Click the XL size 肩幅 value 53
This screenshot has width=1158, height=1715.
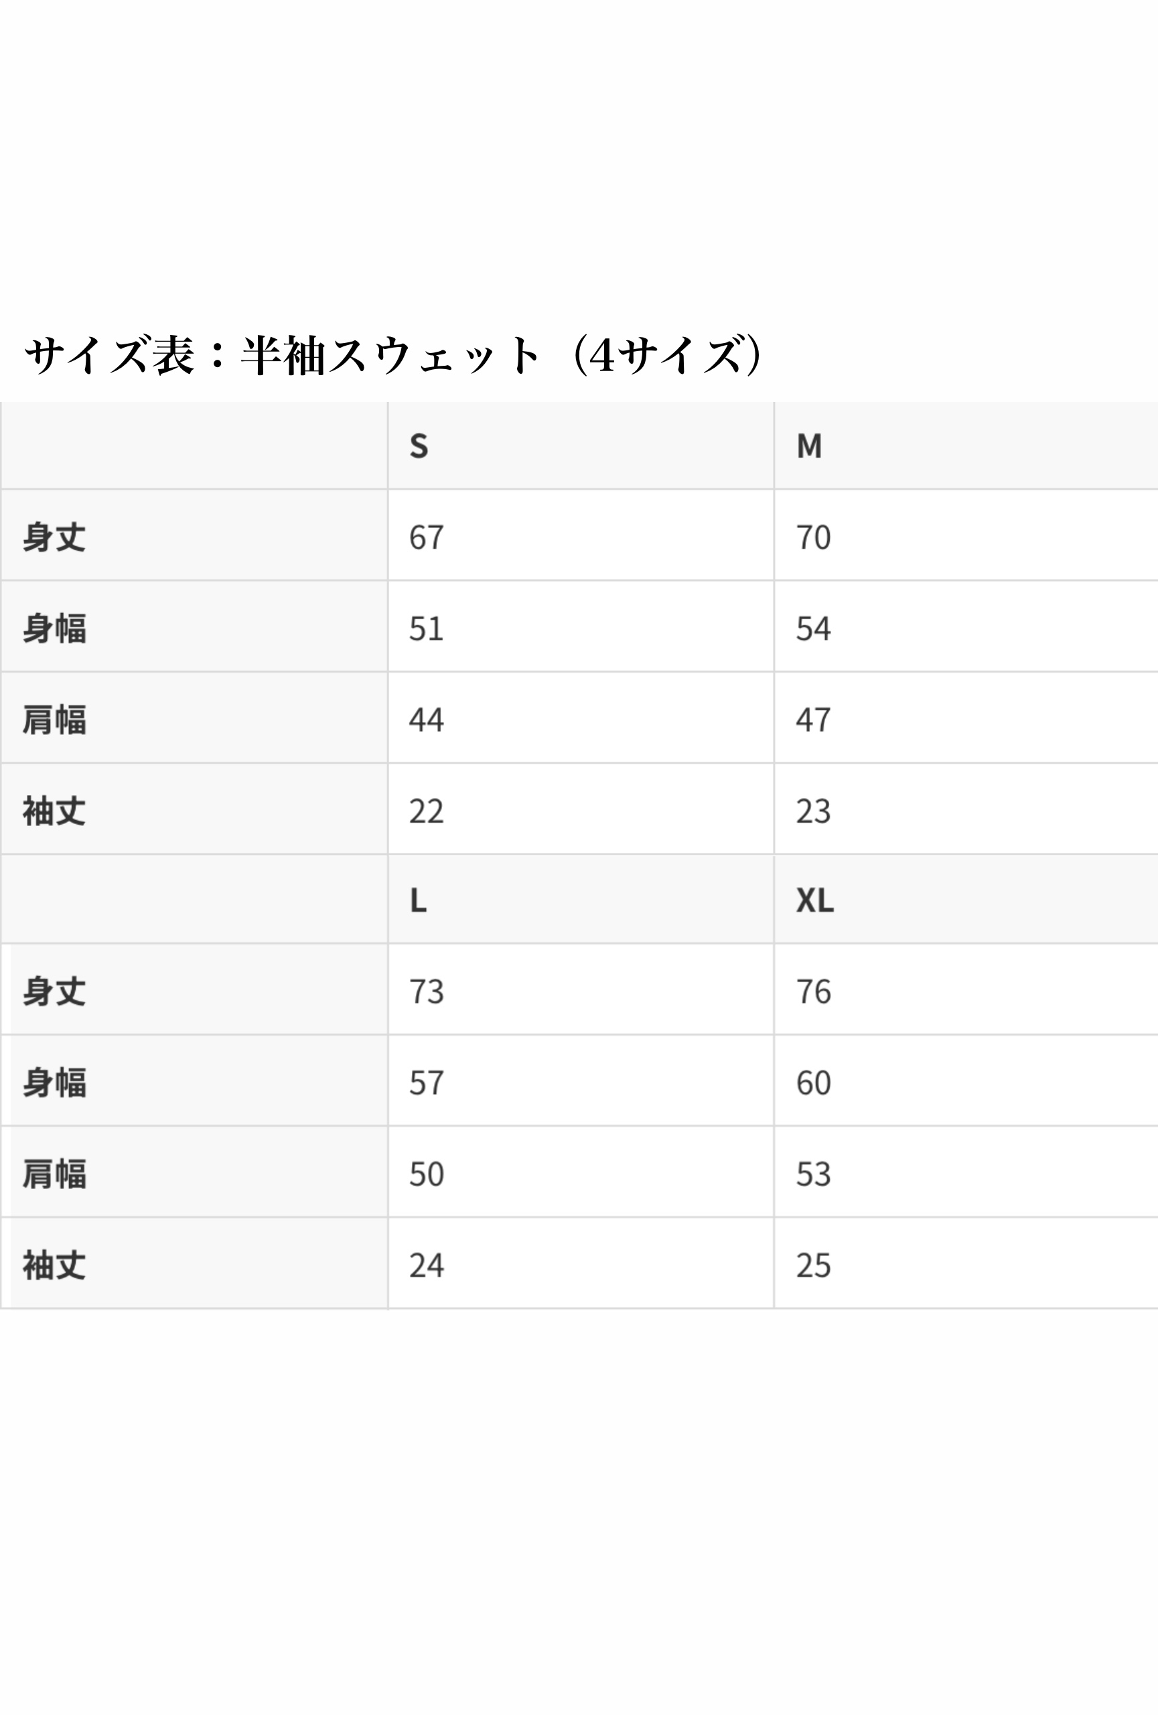[813, 1173]
